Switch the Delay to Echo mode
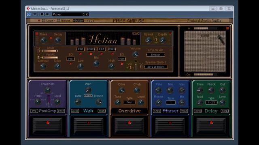 (x=197, y=111)
